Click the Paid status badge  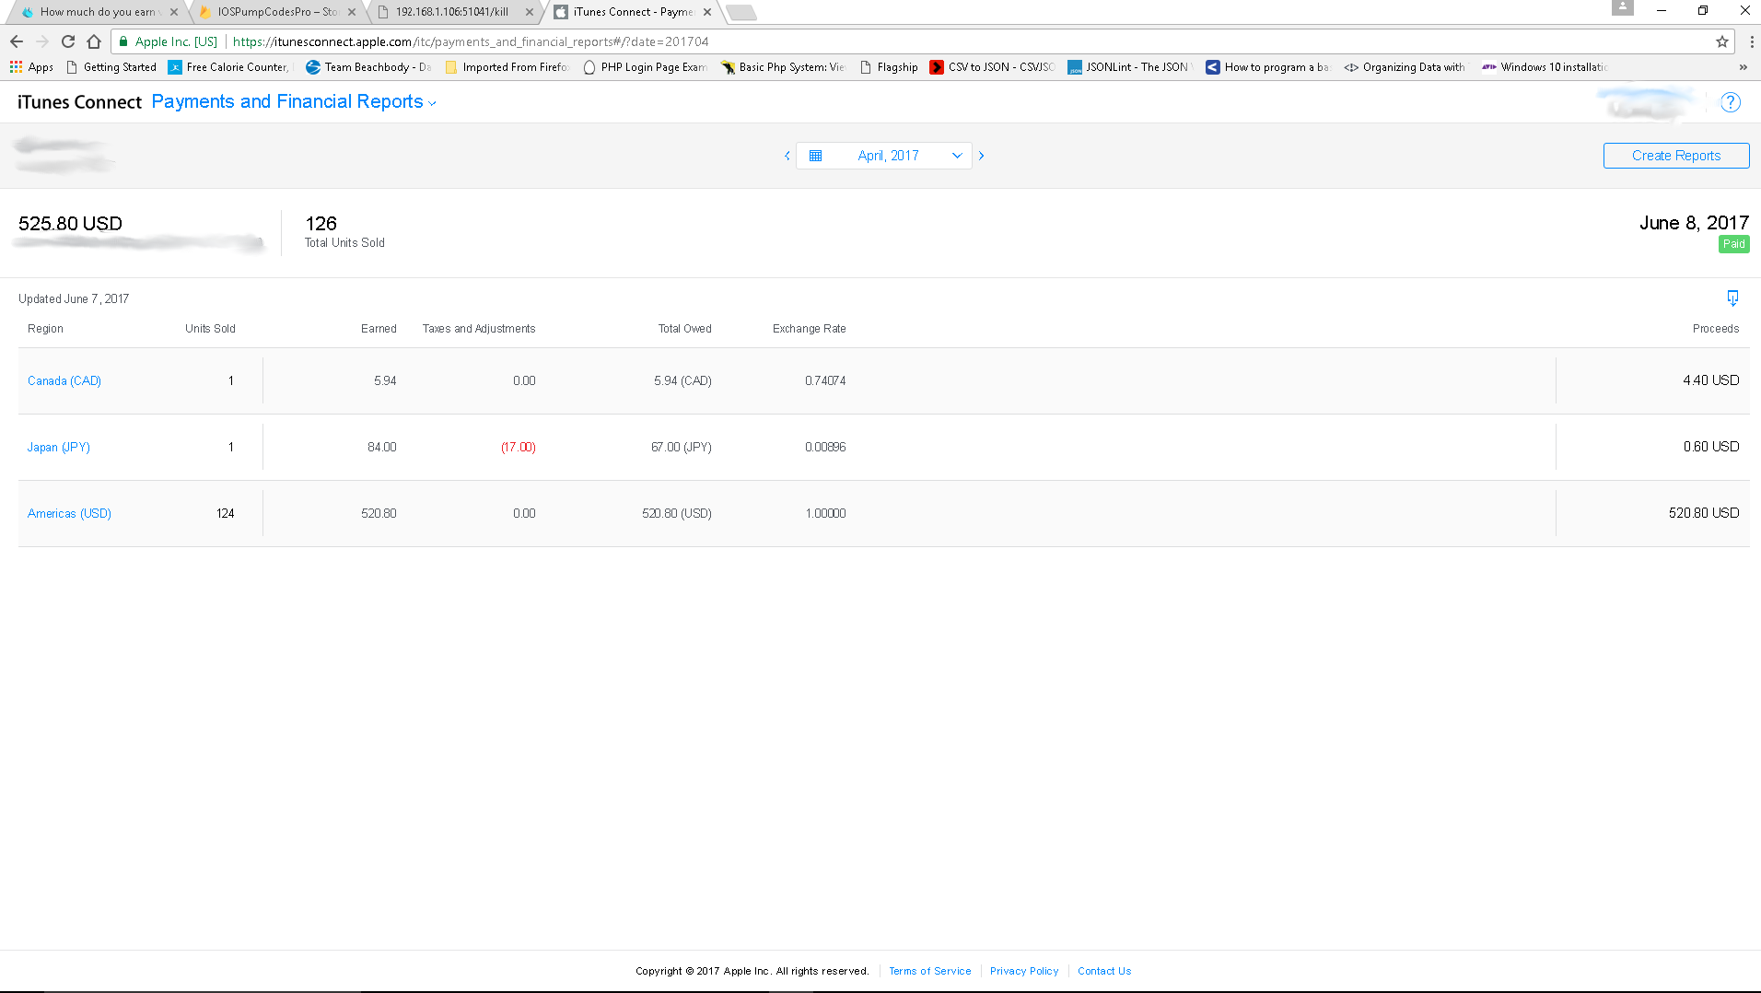tap(1734, 244)
